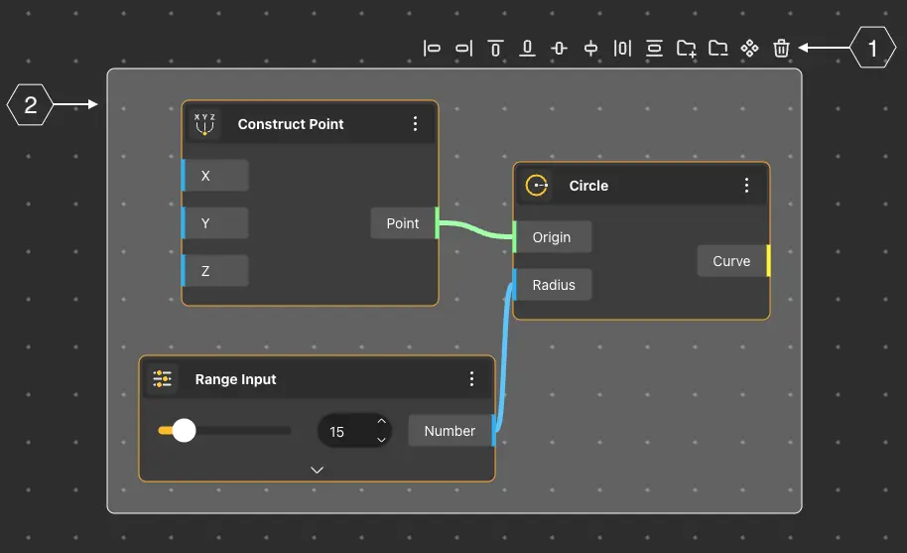Increase Range Input value with up arrow
907x553 pixels.
381,422
